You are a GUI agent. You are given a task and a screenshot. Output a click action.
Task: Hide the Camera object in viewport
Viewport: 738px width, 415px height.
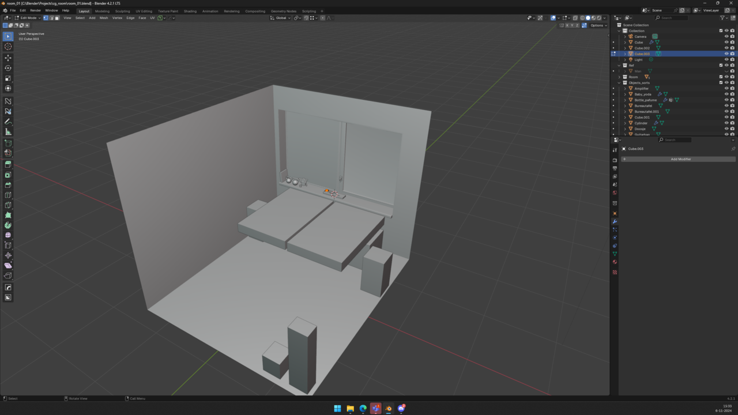726,36
